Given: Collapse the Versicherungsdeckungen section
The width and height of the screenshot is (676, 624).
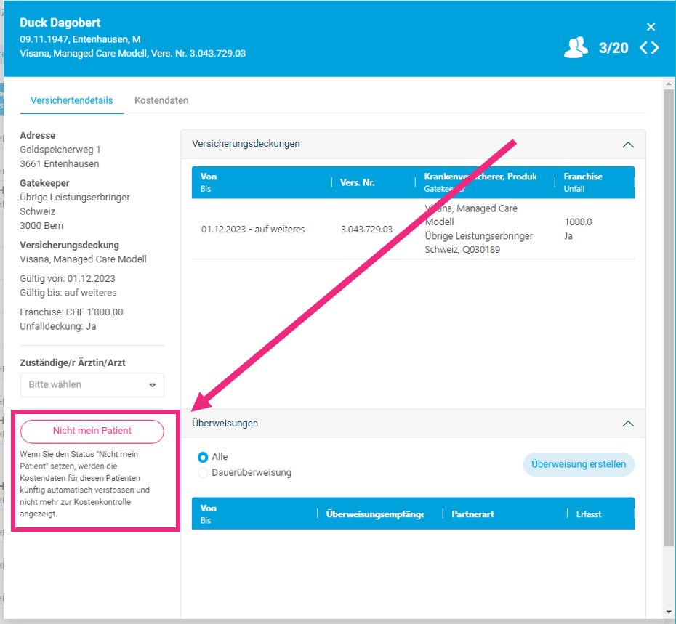Looking at the screenshot, I should pyautogui.click(x=628, y=145).
